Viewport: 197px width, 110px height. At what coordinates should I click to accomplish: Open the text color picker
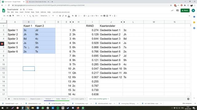click(69, 16)
